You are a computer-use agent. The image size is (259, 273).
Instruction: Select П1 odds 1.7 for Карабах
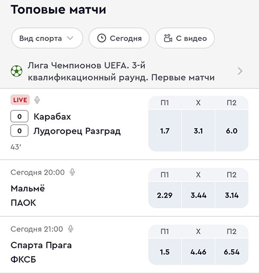165,131
